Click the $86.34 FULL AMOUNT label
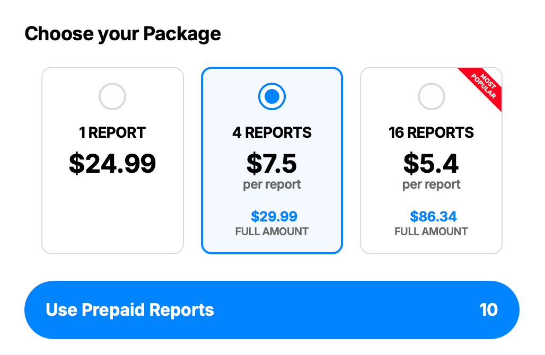This screenshot has height=355, width=545. pos(432,223)
